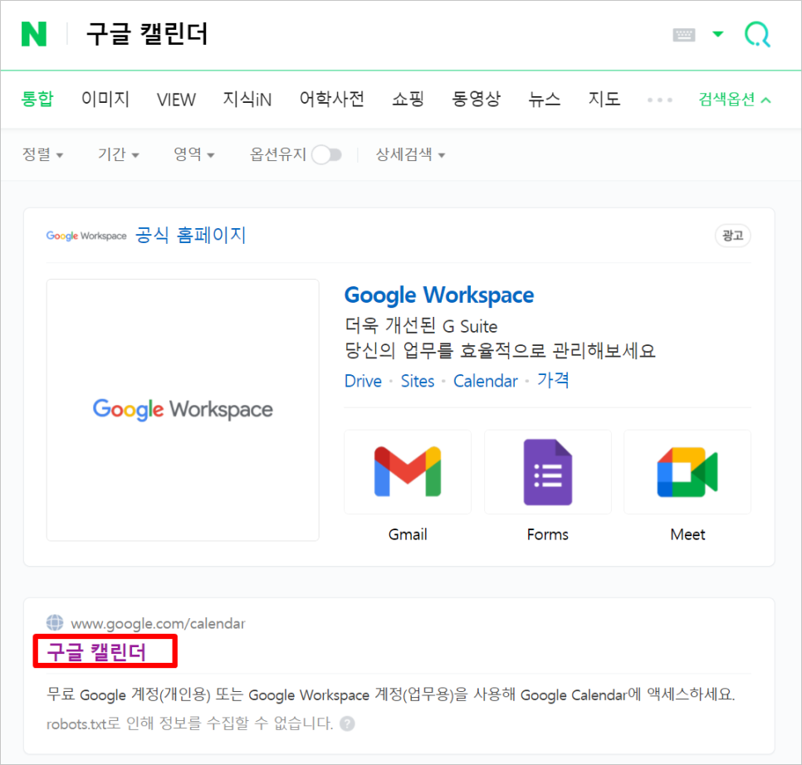Expand the 상세검색 detailed search dropdown
The image size is (802, 765).
(x=410, y=154)
